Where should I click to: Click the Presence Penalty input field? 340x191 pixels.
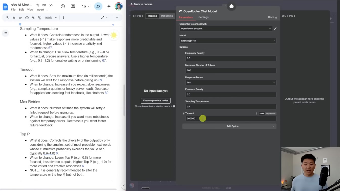pos(231,94)
